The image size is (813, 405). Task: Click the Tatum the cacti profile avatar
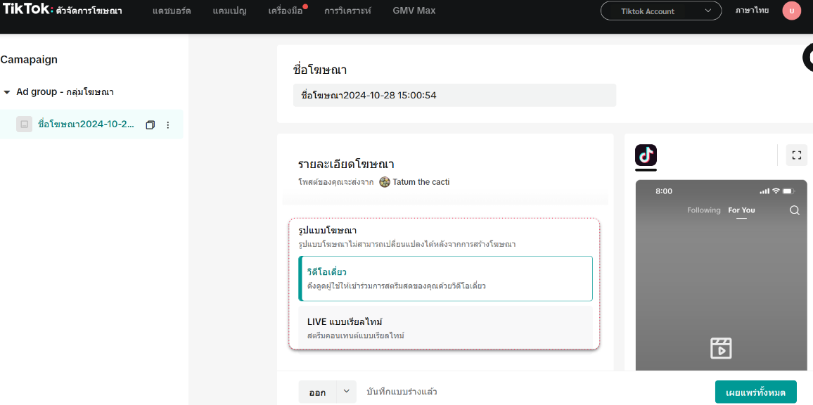pos(385,182)
